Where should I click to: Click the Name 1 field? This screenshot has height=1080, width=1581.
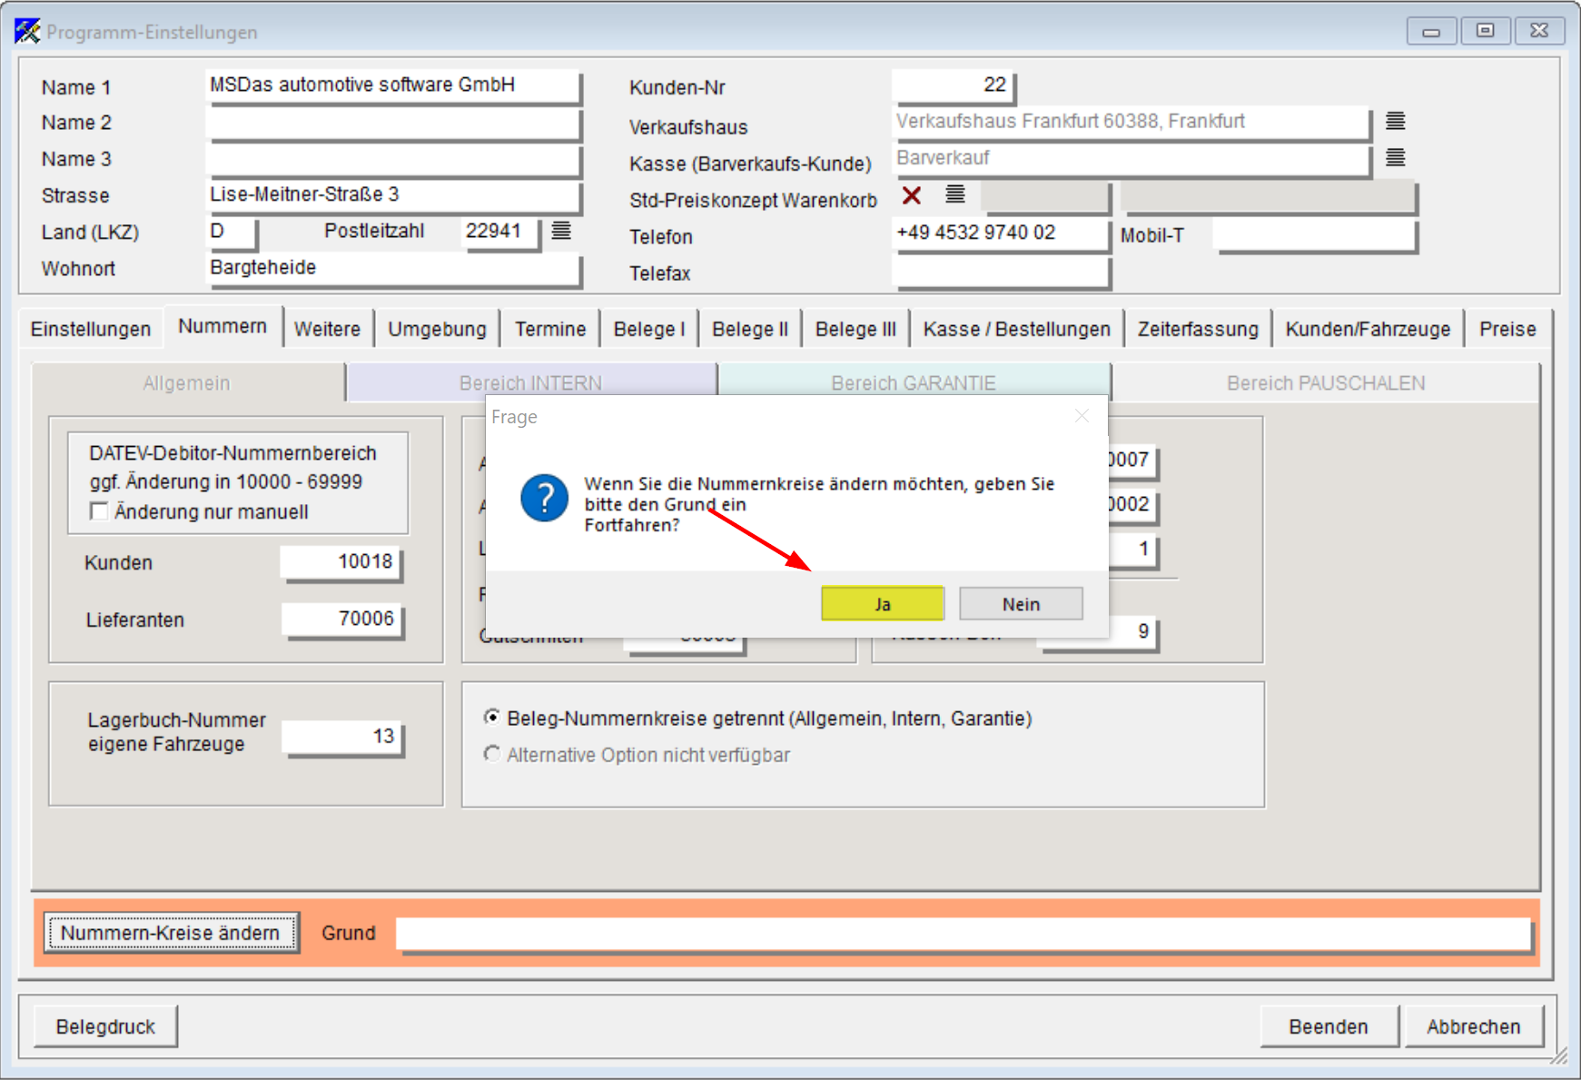tap(392, 85)
